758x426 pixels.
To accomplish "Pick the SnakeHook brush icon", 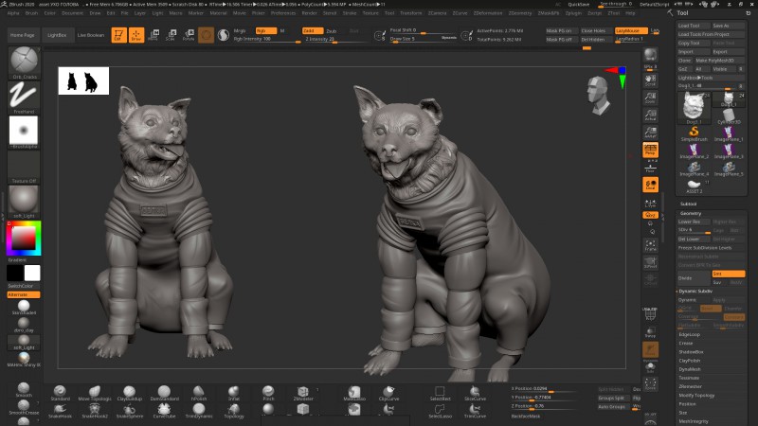I will (x=60, y=411).
